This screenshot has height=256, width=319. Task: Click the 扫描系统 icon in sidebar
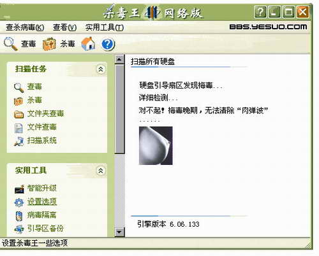(19, 141)
